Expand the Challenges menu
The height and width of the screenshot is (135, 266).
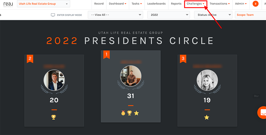point(196,4)
